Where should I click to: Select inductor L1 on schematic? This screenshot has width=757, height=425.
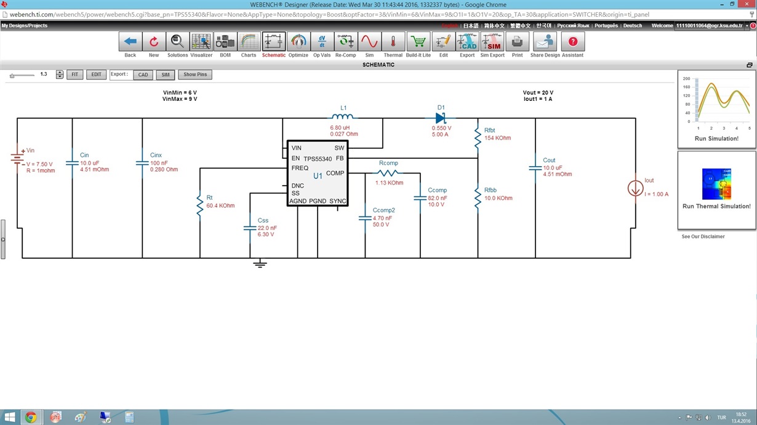(x=343, y=116)
